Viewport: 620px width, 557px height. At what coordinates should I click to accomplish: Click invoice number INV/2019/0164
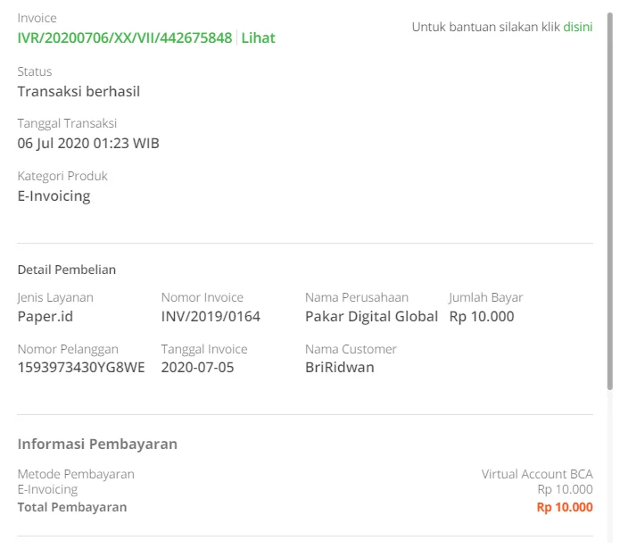[x=211, y=316]
